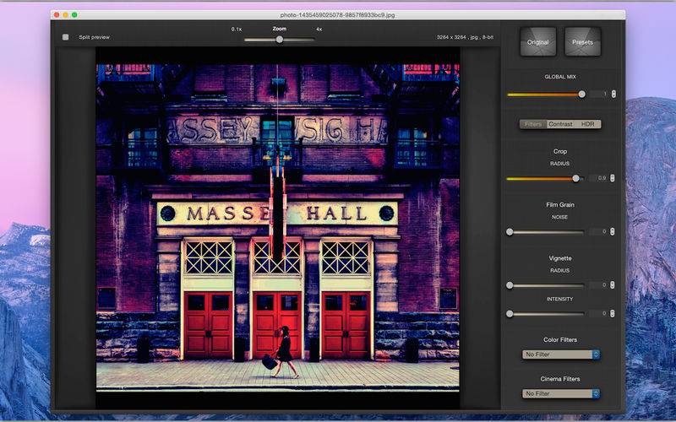The width and height of the screenshot is (676, 422).
Task: Click the window title filename text
Action: coord(337,15)
